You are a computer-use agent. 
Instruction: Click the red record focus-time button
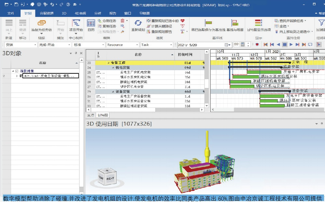[257, 44]
